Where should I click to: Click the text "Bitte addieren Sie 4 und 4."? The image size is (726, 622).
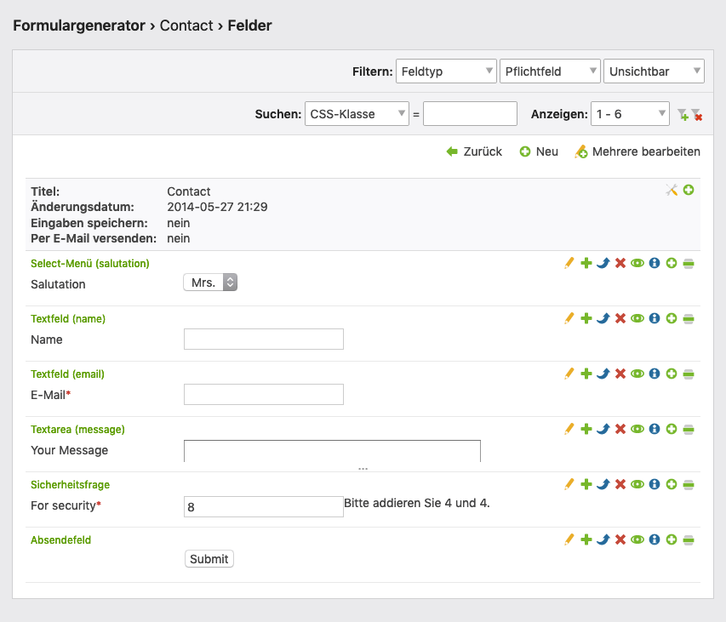tap(417, 503)
